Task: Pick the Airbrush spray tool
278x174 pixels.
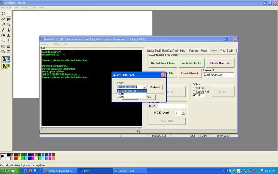Action: click(3, 35)
